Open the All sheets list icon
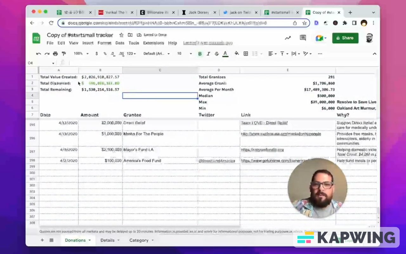 click(x=51, y=240)
